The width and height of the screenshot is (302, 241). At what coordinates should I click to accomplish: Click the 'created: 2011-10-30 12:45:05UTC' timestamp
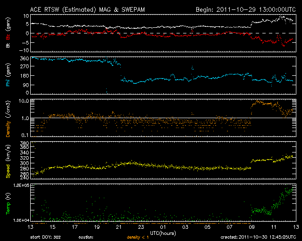click(x=258, y=237)
